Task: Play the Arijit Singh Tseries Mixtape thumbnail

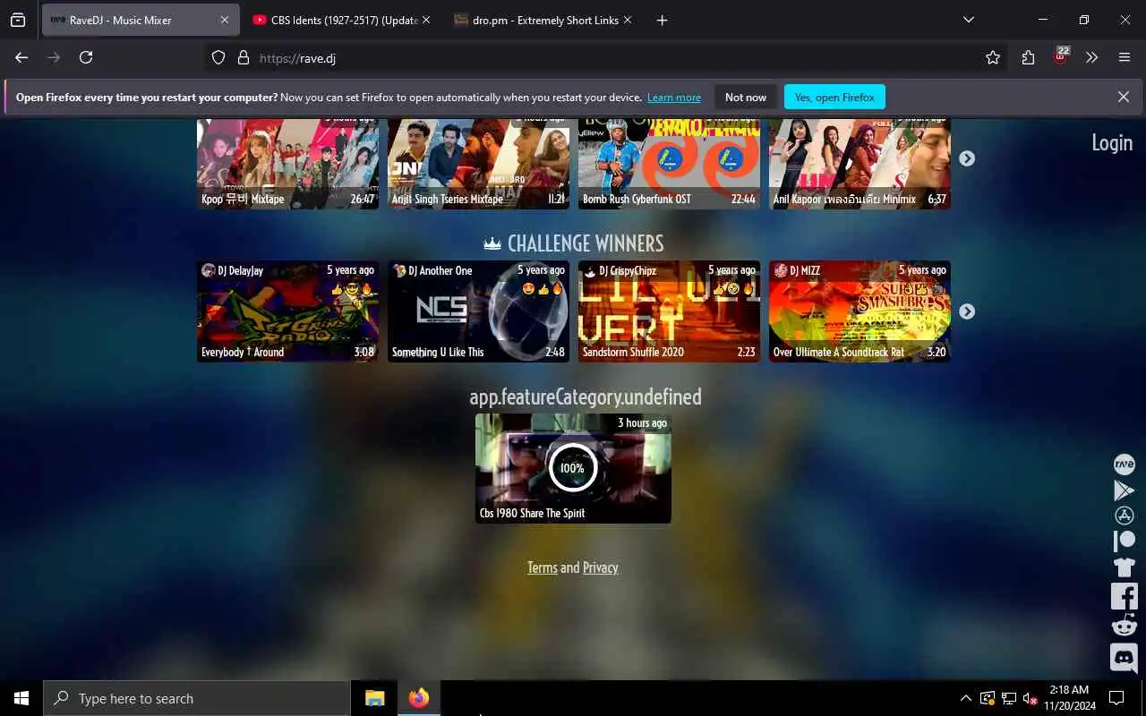Action: (478, 164)
